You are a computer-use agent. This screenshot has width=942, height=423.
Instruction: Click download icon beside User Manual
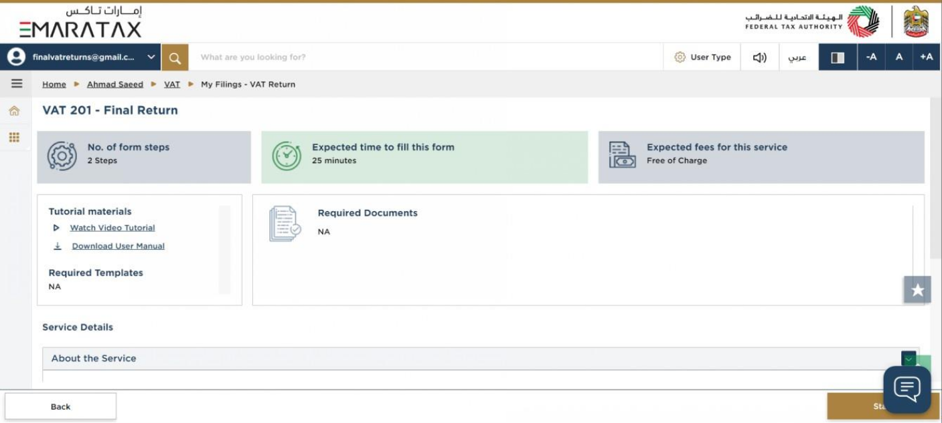coord(58,246)
